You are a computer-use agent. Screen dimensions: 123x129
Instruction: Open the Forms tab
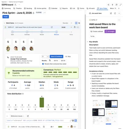81,8
